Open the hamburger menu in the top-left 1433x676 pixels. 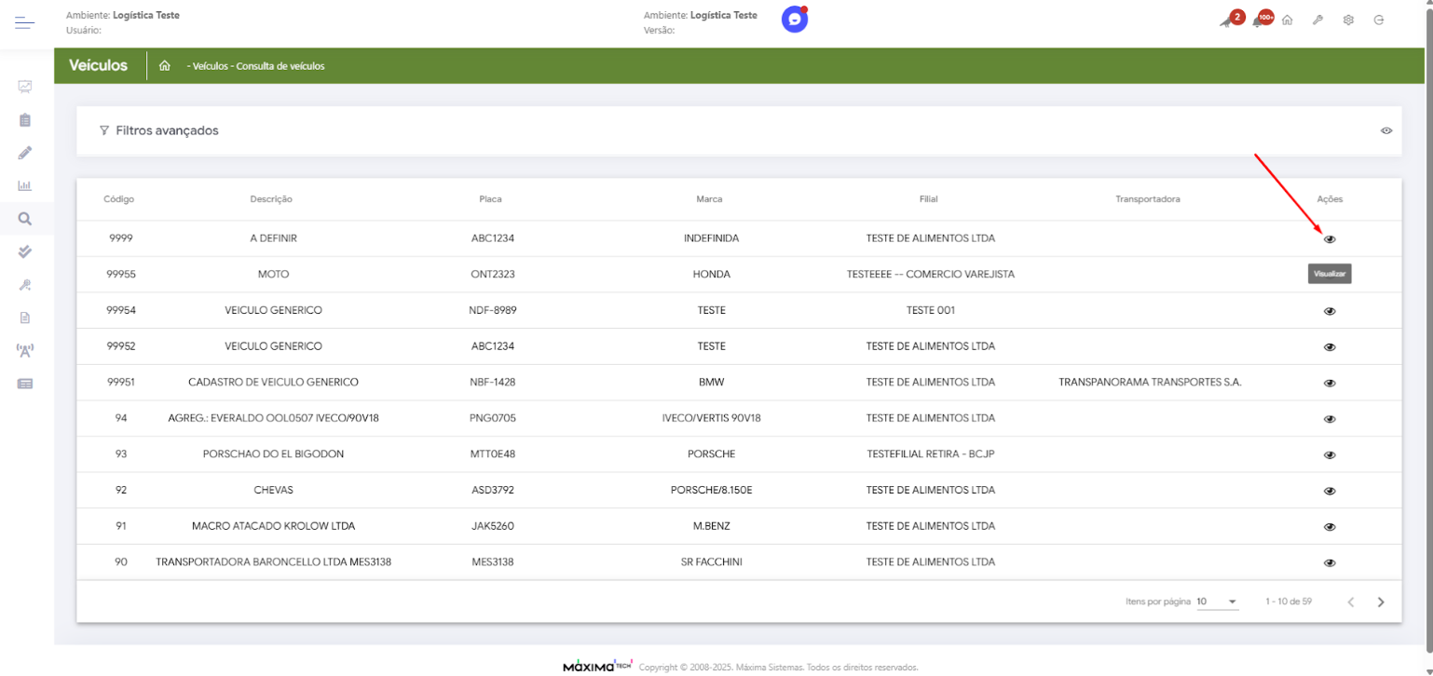point(24,22)
